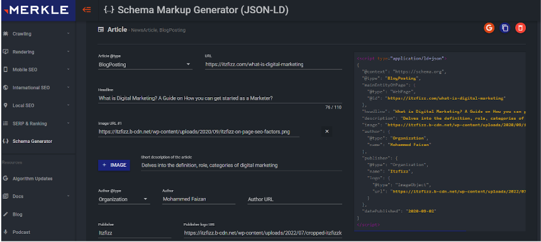541x242 pixels.
Task: Expand the SERP & Ranking menu
Action: (x=69, y=123)
